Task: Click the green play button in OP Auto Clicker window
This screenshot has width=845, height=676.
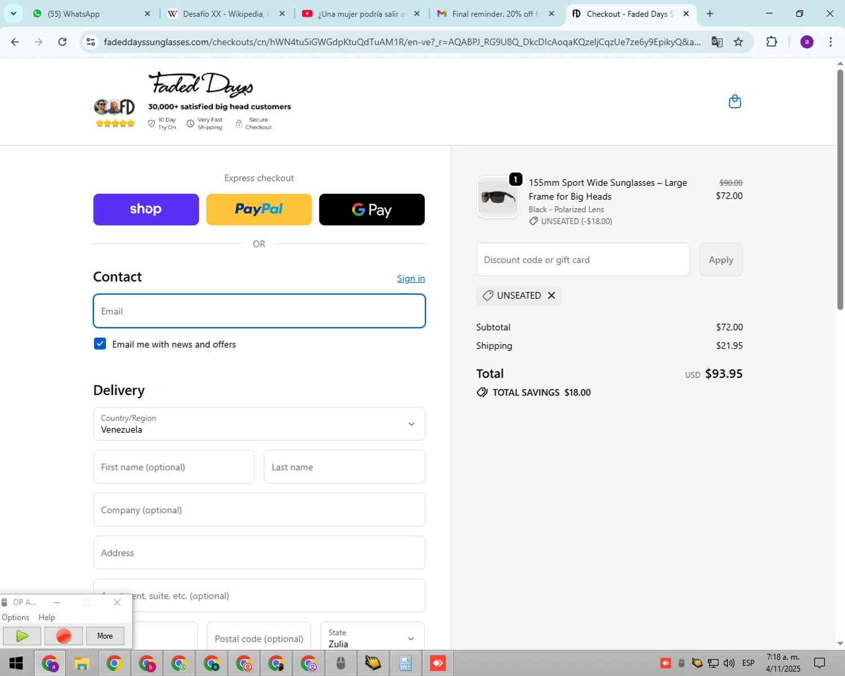Action: click(22, 636)
